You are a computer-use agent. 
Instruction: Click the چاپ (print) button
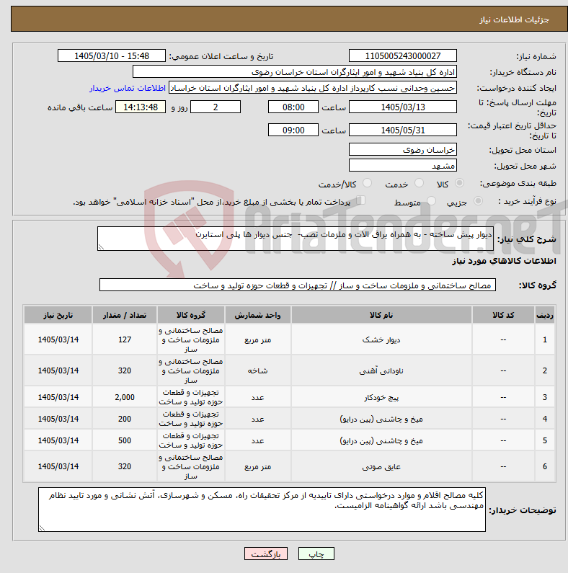tap(316, 554)
